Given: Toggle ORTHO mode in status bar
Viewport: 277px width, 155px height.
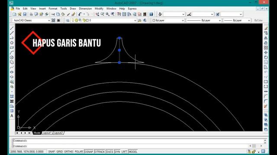Looking at the screenshot, I should [68, 152].
